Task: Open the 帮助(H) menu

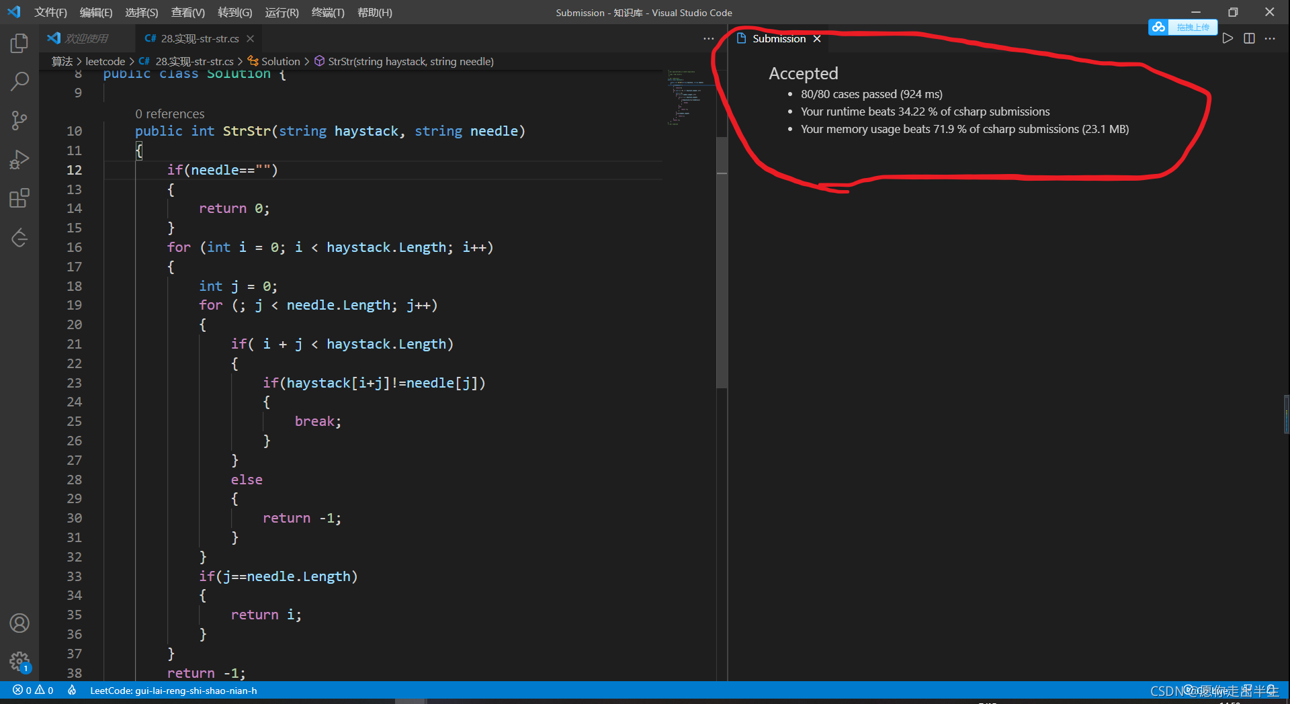Action: click(375, 12)
